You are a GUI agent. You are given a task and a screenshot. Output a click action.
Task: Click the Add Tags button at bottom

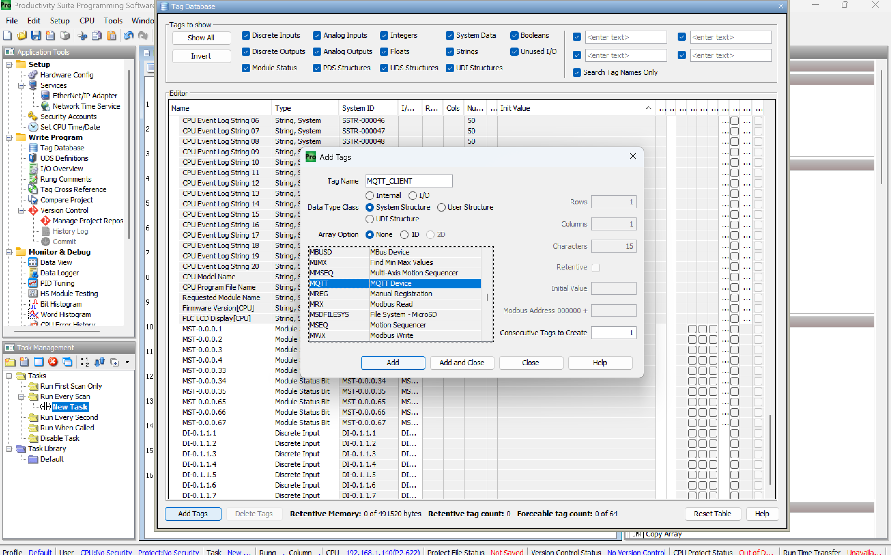click(x=193, y=514)
